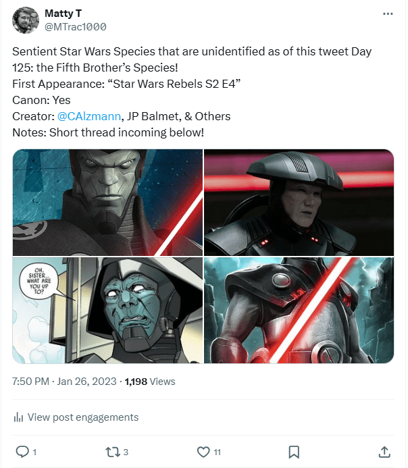Open the @MTrac1000 handle link
Viewport: 408px width, 468px height.
pos(75,27)
